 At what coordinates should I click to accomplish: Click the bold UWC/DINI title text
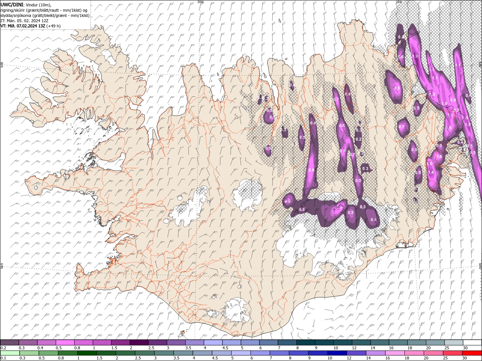pos(12,5)
